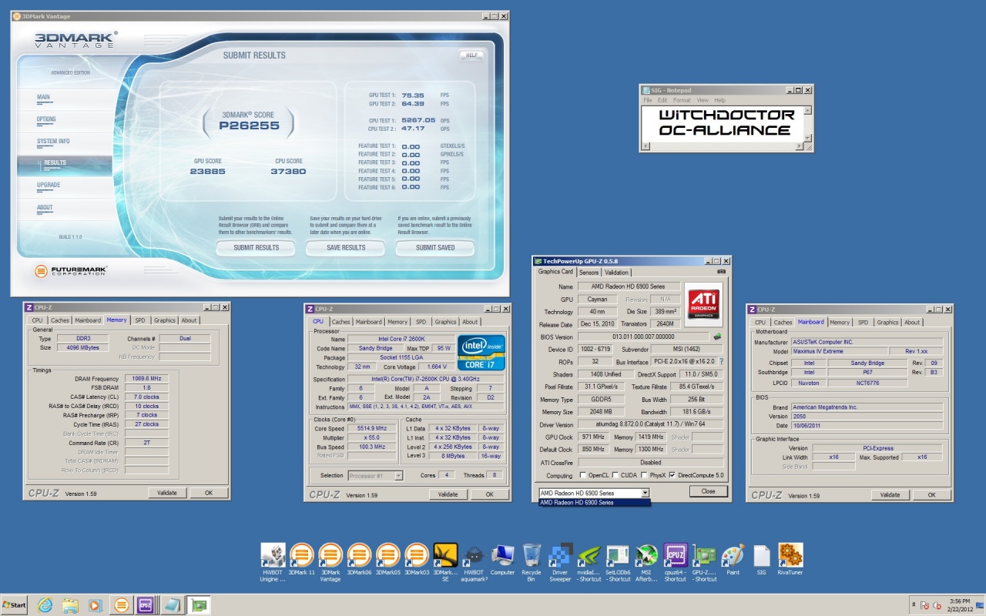Expand the GPU selection dropdown in GPU-Z
Screen dimensions: 986x616
(x=644, y=493)
